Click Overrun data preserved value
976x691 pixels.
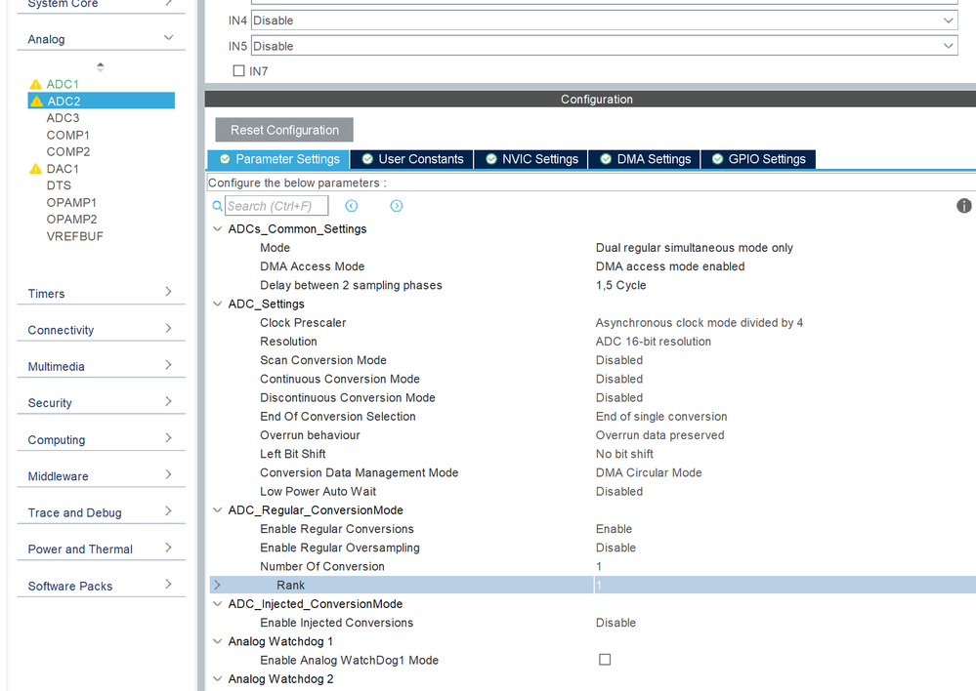point(659,434)
